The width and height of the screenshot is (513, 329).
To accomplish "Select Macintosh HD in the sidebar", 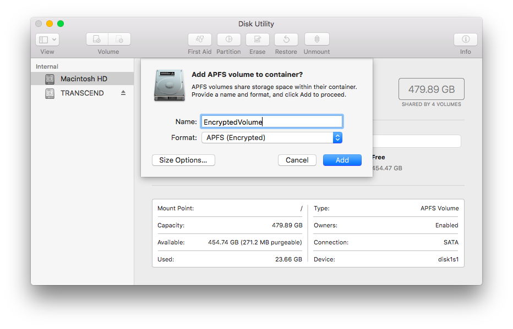I will point(83,79).
